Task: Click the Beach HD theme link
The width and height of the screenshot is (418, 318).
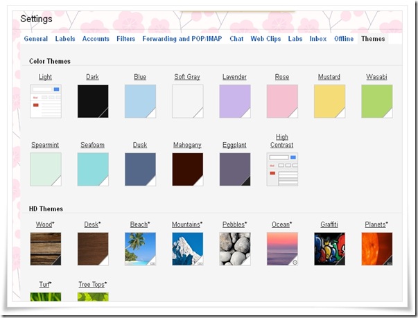Action: coord(140,224)
